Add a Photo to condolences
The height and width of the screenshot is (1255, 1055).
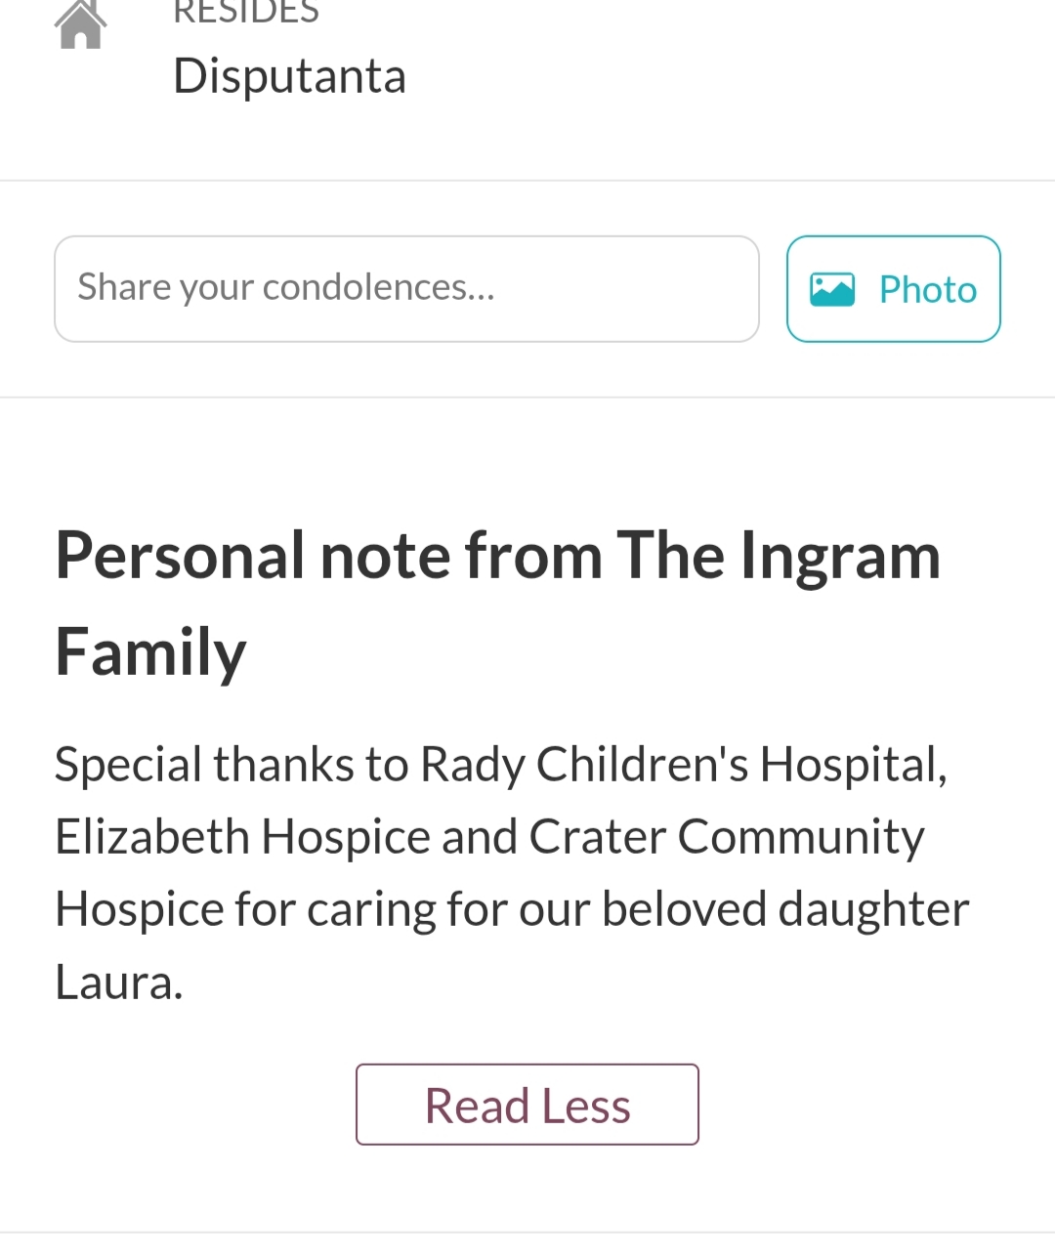[894, 289]
